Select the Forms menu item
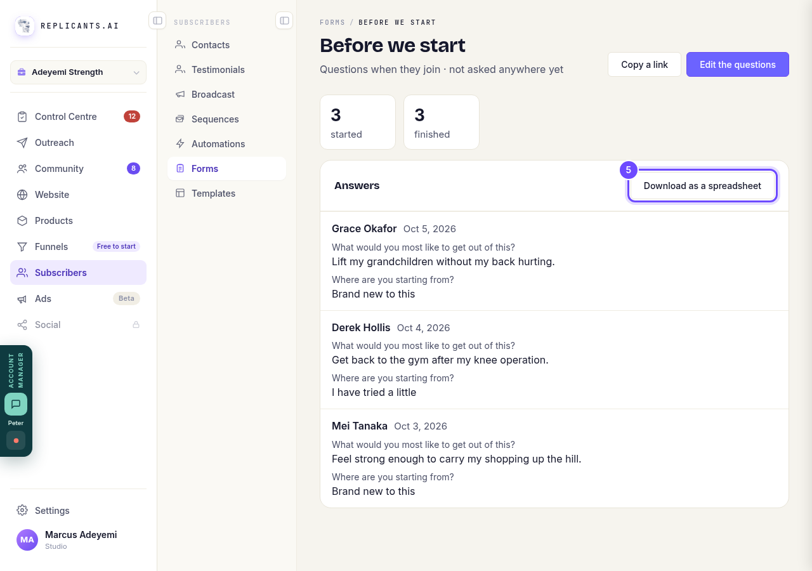The height and width of the screenshot is (571, 812). point(226,169)
